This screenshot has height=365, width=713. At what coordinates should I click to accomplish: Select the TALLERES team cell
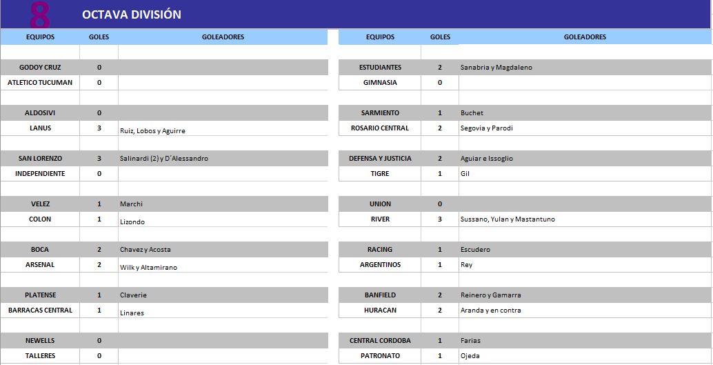coord(40,355)
